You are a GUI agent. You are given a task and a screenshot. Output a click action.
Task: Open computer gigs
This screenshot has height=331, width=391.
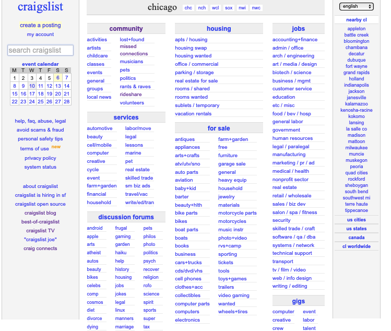(283, 312)
